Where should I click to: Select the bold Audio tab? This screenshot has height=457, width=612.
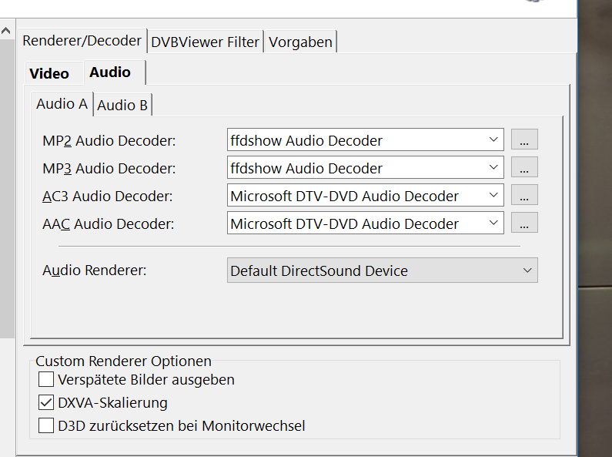coord(110,72)
